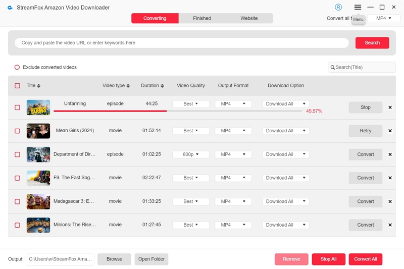Click the Stop All button
The image size is (404, 269).
point(329,259)
